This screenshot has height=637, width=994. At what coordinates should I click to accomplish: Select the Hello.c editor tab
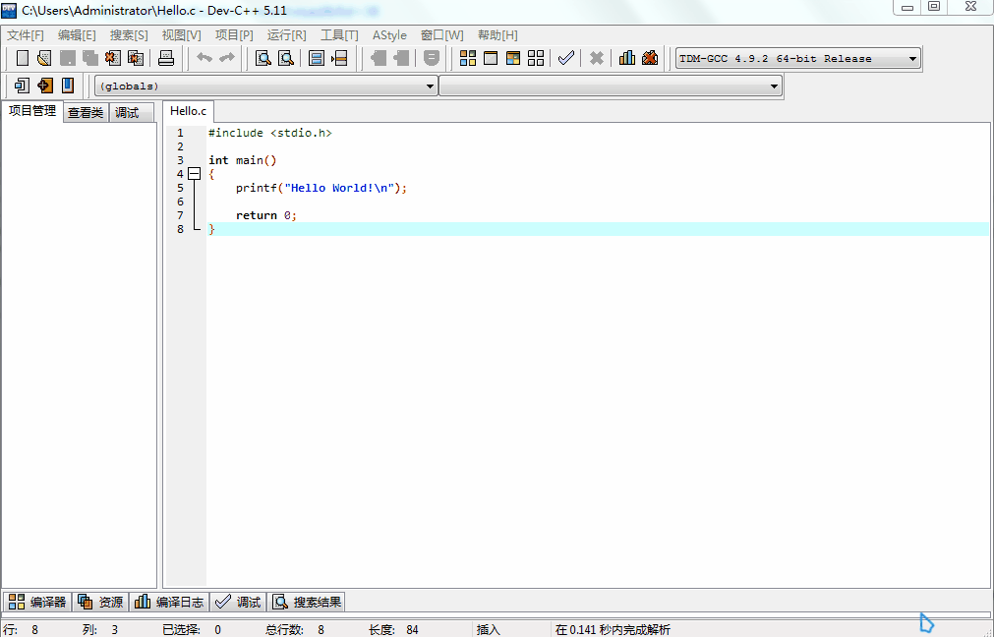188,111
